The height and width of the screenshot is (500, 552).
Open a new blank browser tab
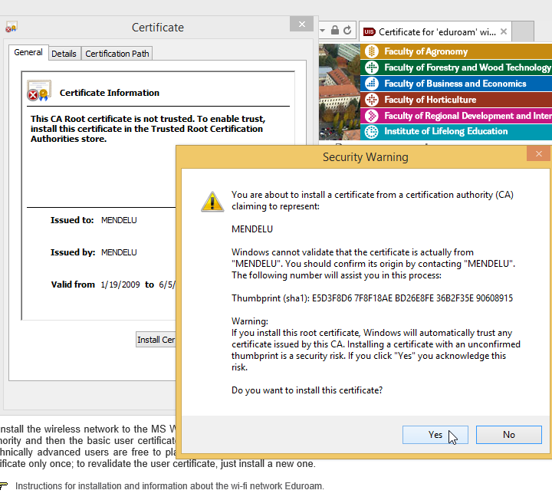523,31
